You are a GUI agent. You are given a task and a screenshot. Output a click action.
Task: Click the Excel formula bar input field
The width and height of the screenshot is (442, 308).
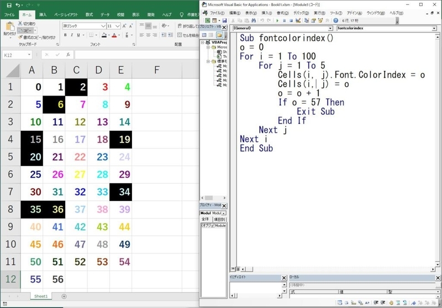click(136, 55)
